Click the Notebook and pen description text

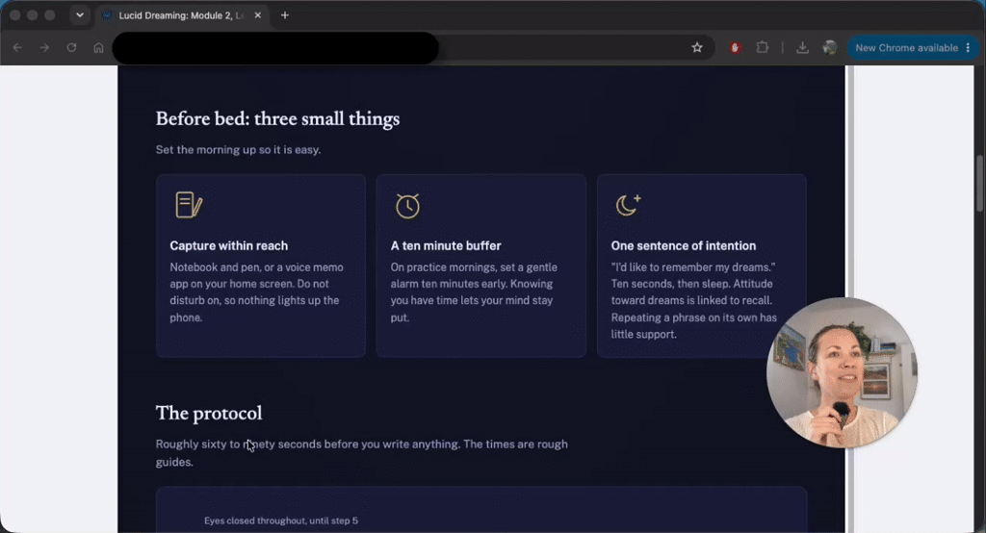257,292
